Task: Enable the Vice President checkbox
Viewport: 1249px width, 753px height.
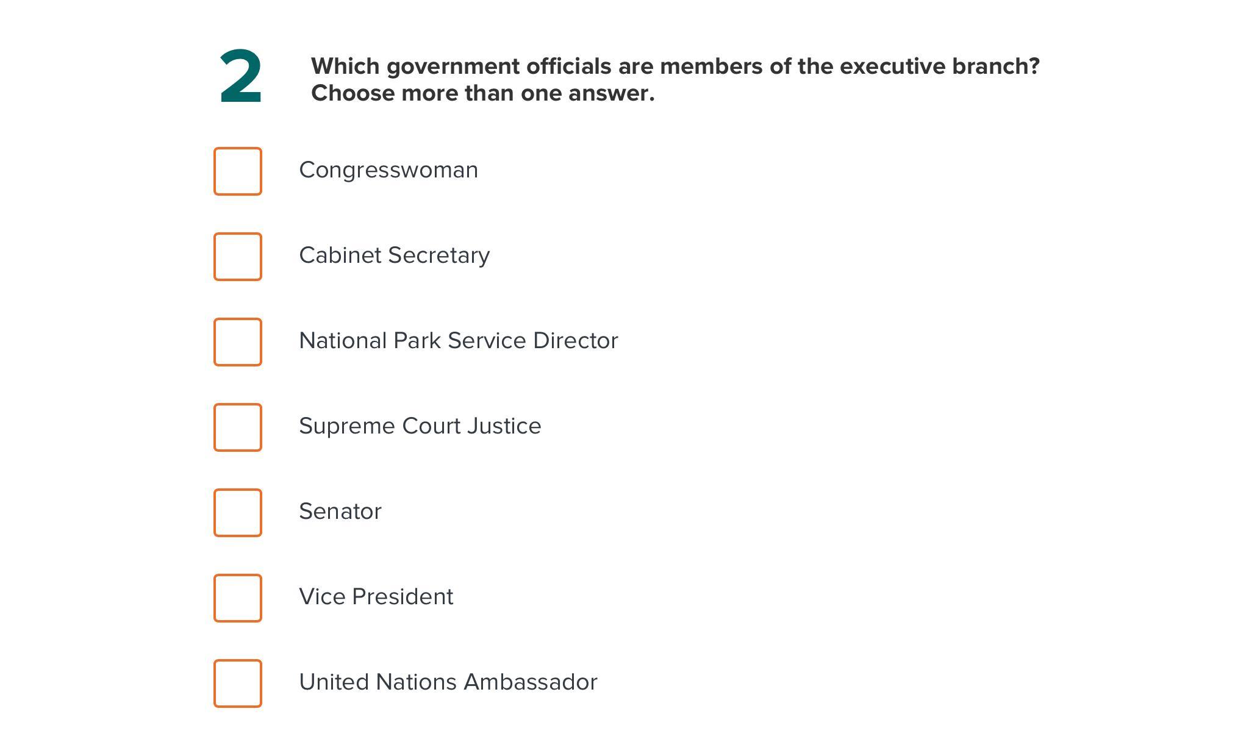Action: (238, 598)
